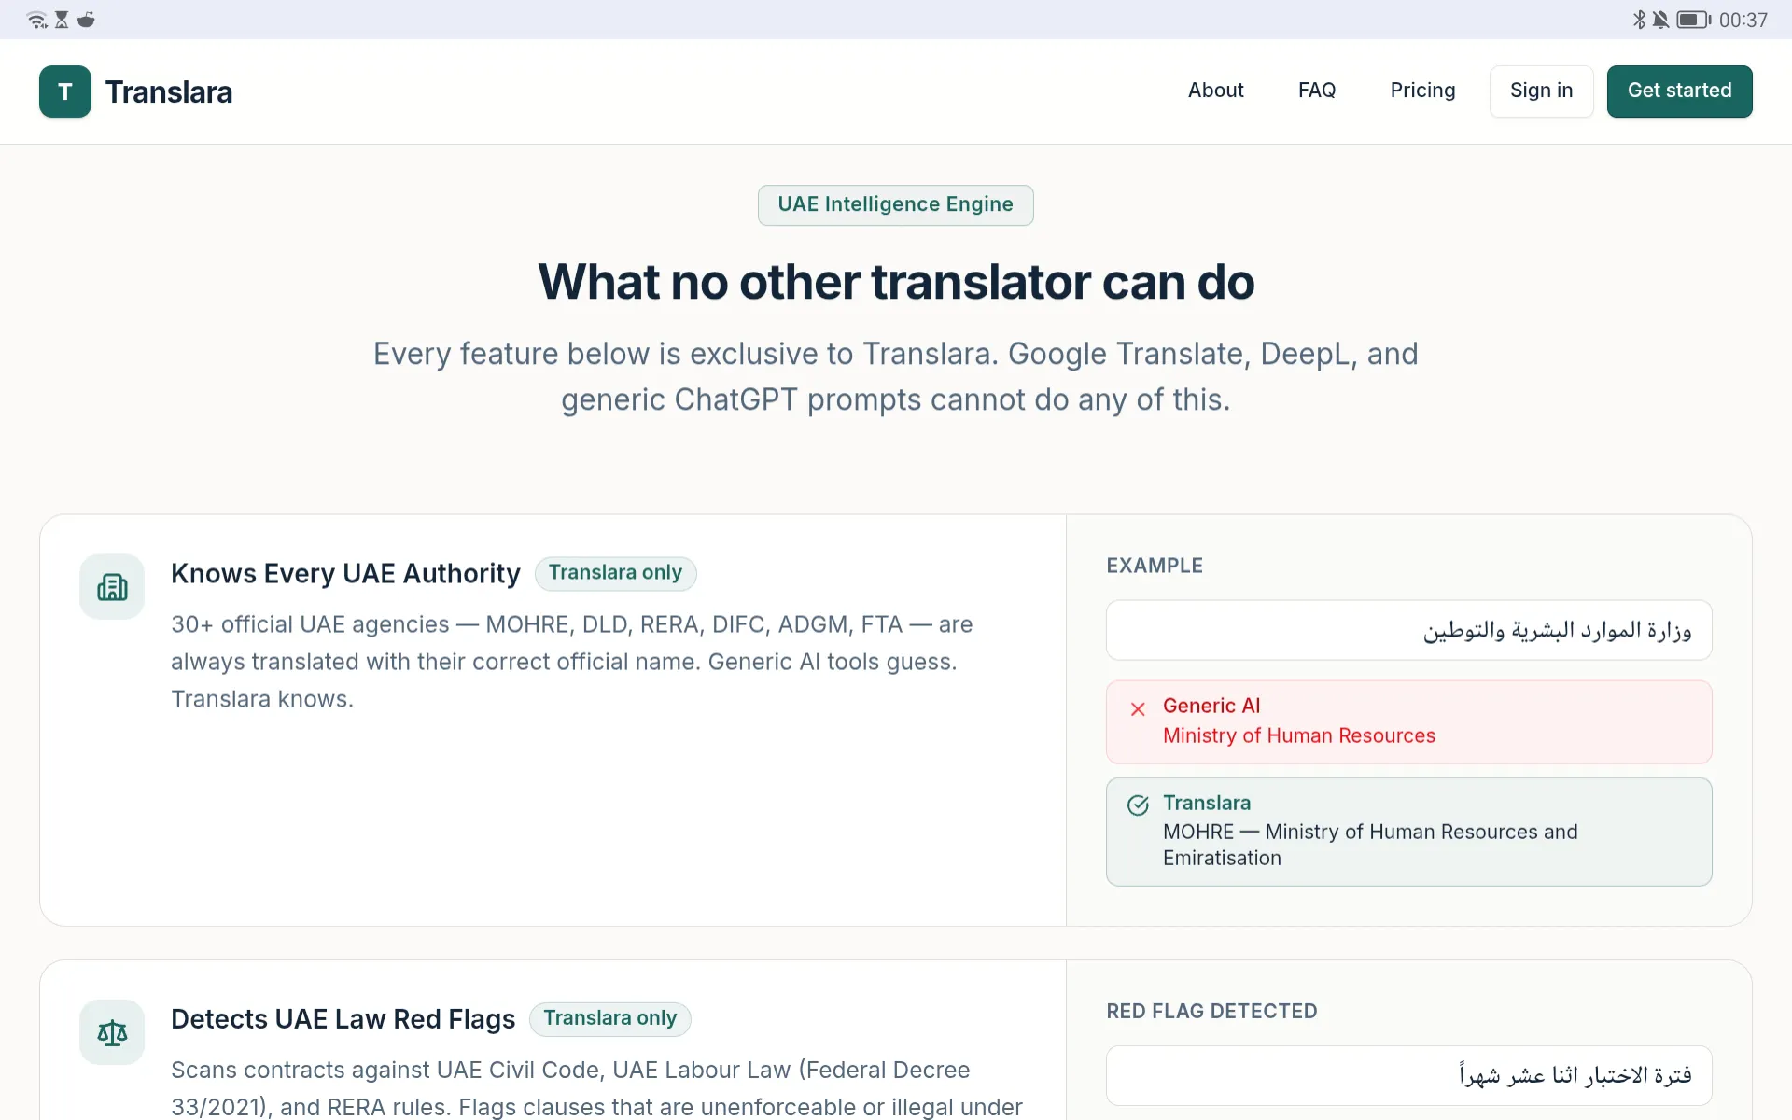Select the Knows Every UAE Authority heading
This screenshot has height=1120, width=1792.
click(x=345, y=573)
